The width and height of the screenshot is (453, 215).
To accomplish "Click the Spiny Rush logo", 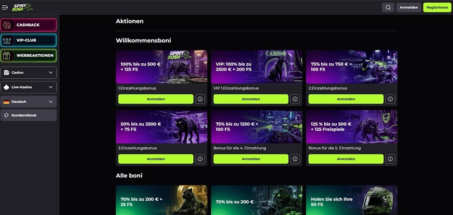I will pyautogui.click(x=22, y=7).
